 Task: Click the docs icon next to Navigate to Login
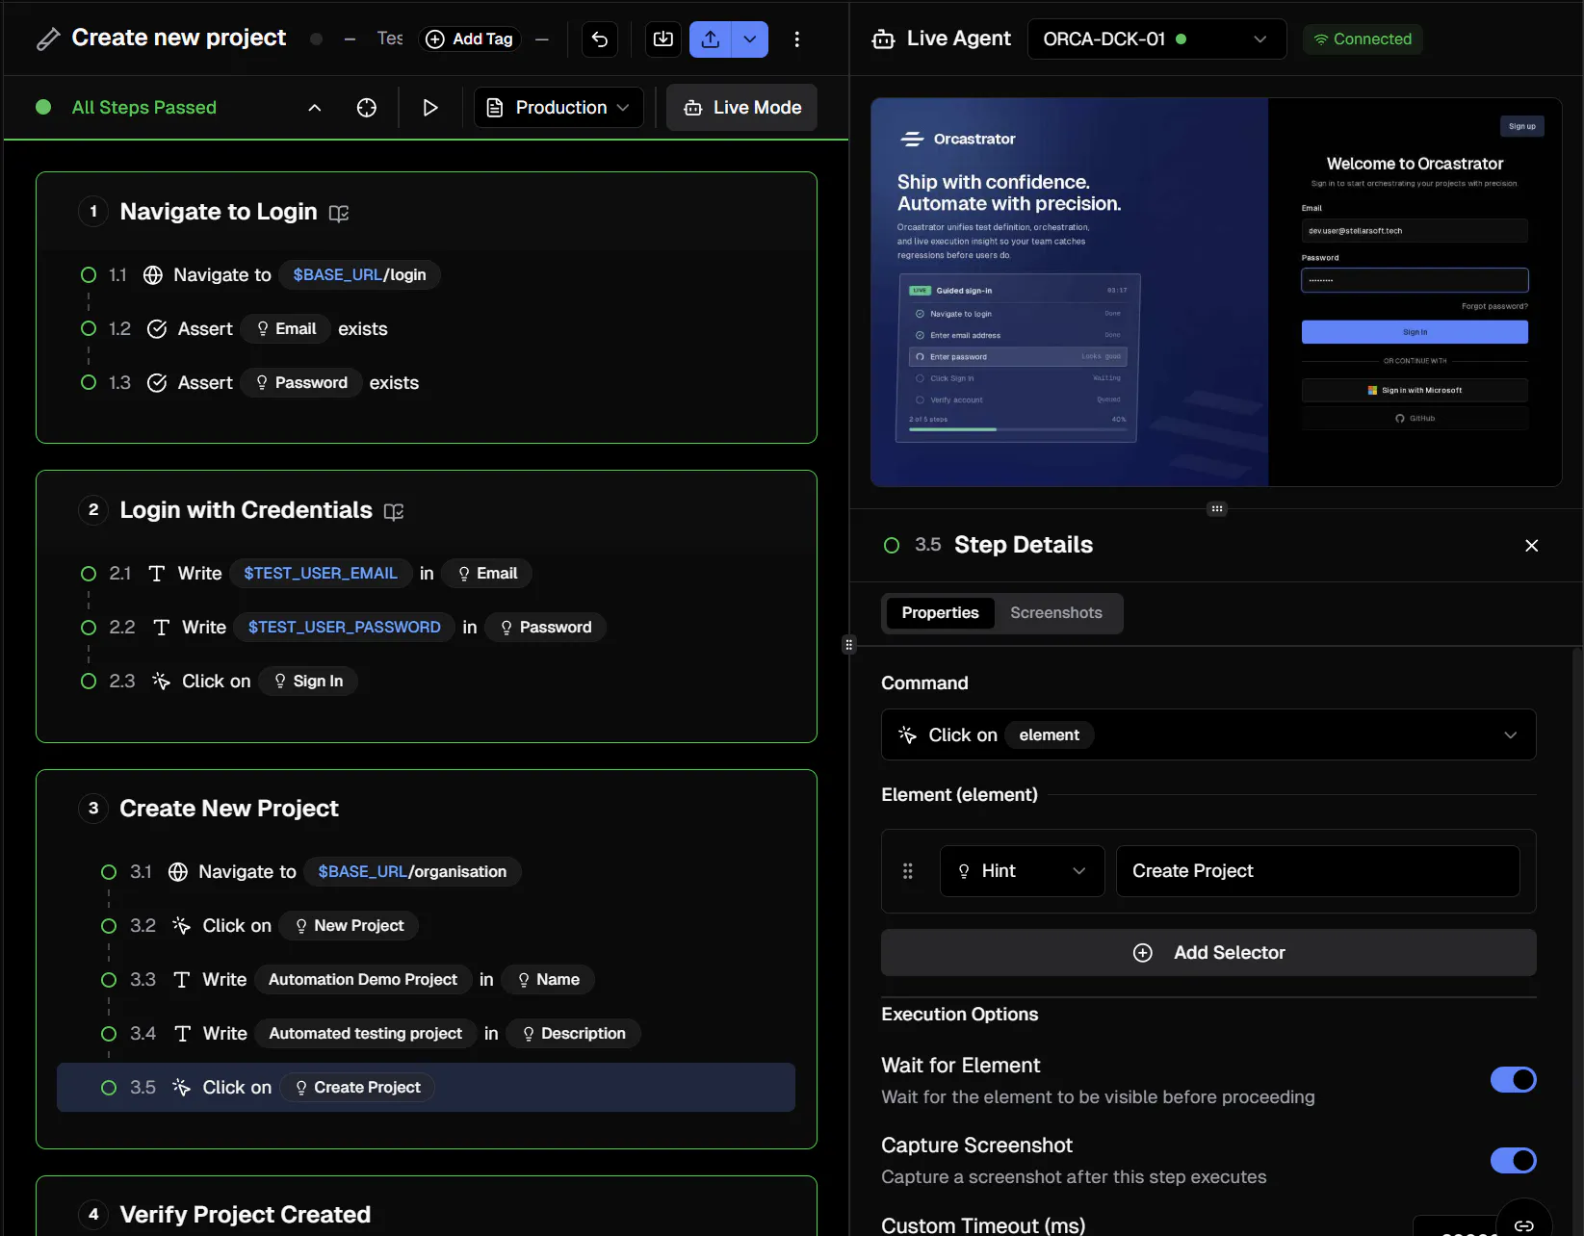pos(339,213)
